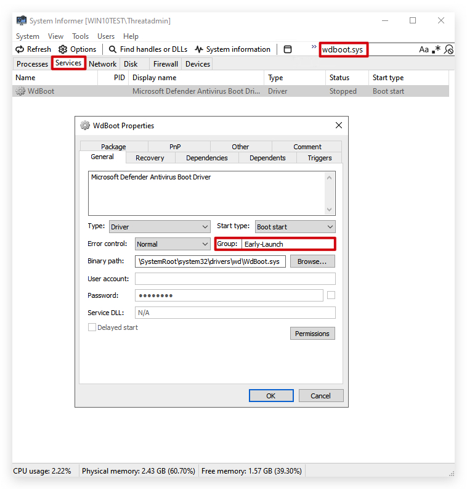
Task: Switch to the Processes tab
Action: tap(33, 64)
